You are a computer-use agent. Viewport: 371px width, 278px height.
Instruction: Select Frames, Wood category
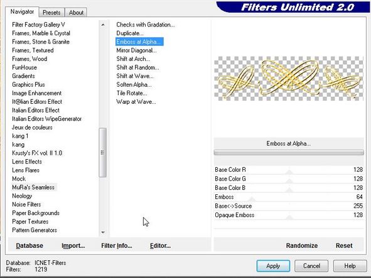[30, 58]
